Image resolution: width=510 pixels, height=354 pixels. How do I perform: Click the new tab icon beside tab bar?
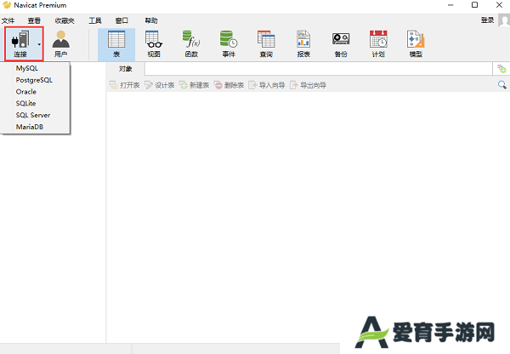point(501,69)
